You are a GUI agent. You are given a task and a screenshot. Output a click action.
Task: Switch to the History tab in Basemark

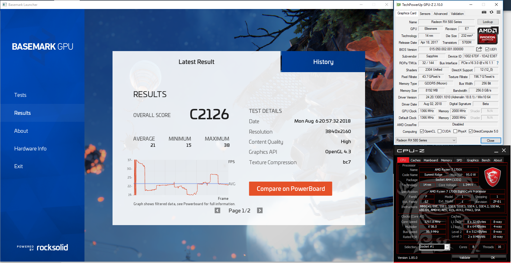[323, 62]
